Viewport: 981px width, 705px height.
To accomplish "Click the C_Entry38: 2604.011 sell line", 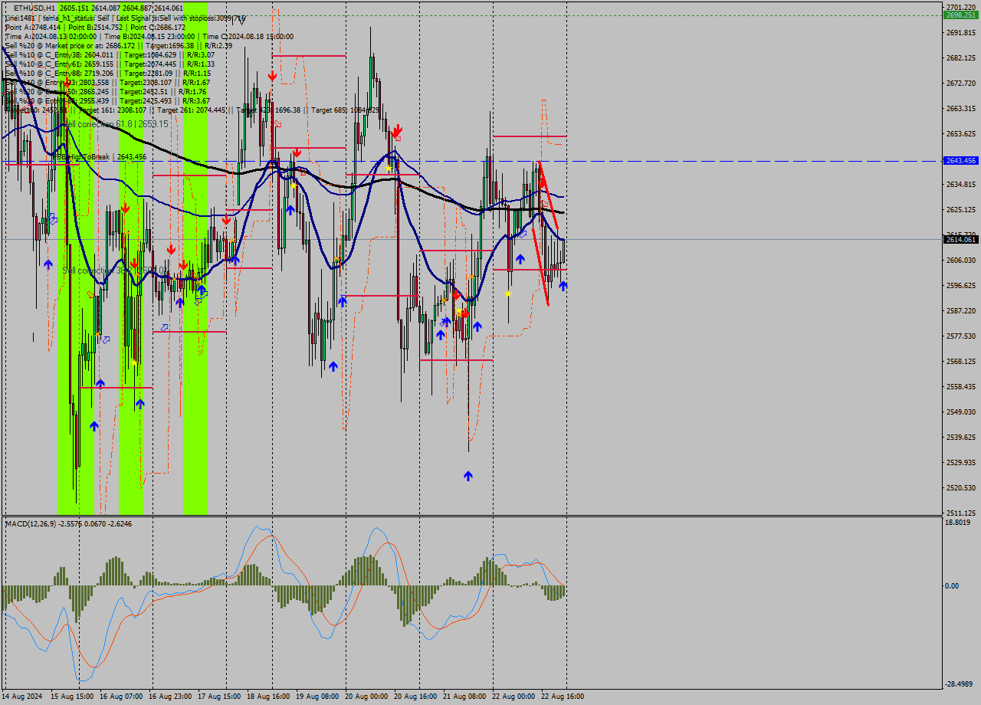I will tap(110, 54).
